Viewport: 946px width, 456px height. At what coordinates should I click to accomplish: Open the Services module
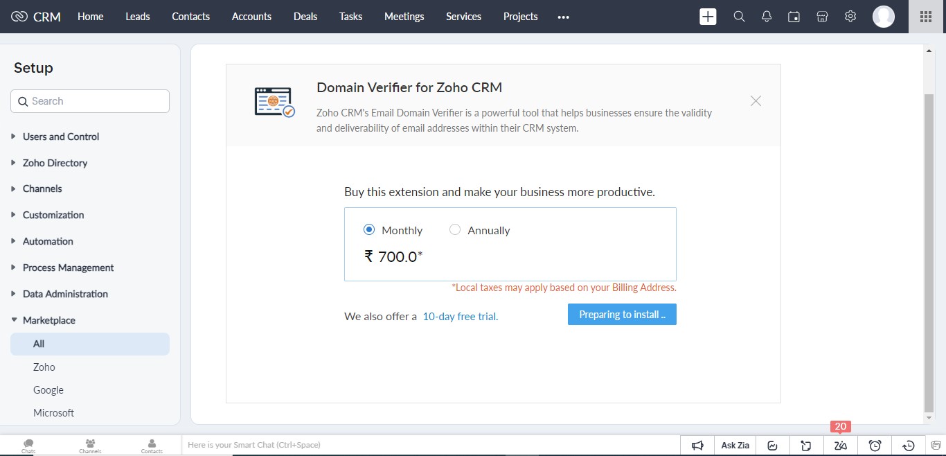point(464,17)
